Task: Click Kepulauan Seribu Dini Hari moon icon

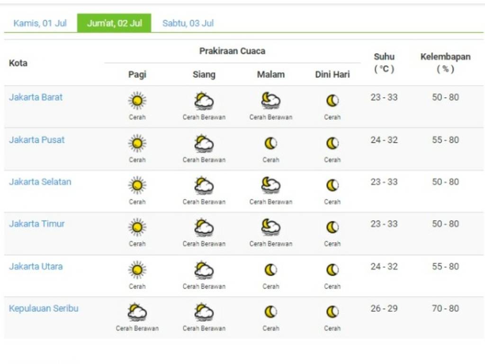Action: click(x=332, y=312)
